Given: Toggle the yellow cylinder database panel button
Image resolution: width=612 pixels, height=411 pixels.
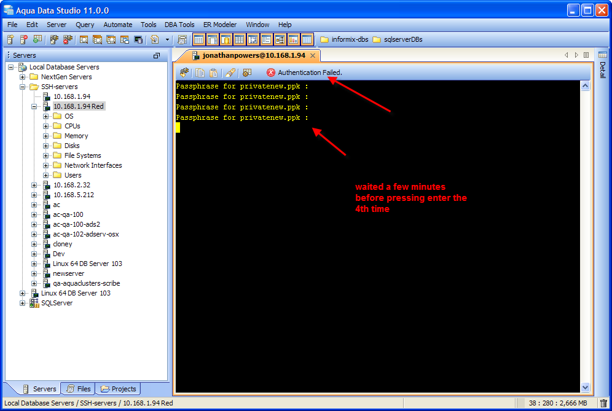Looking at the screenshot, I should tap(226, 39).
